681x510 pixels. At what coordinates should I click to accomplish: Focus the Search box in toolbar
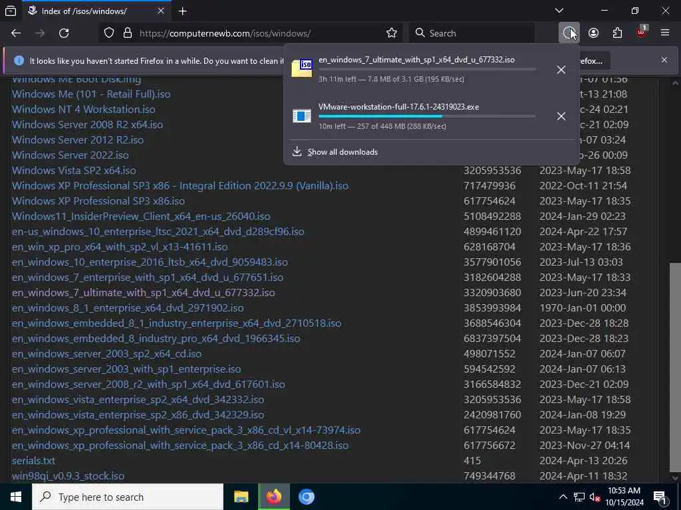(473, 33)
